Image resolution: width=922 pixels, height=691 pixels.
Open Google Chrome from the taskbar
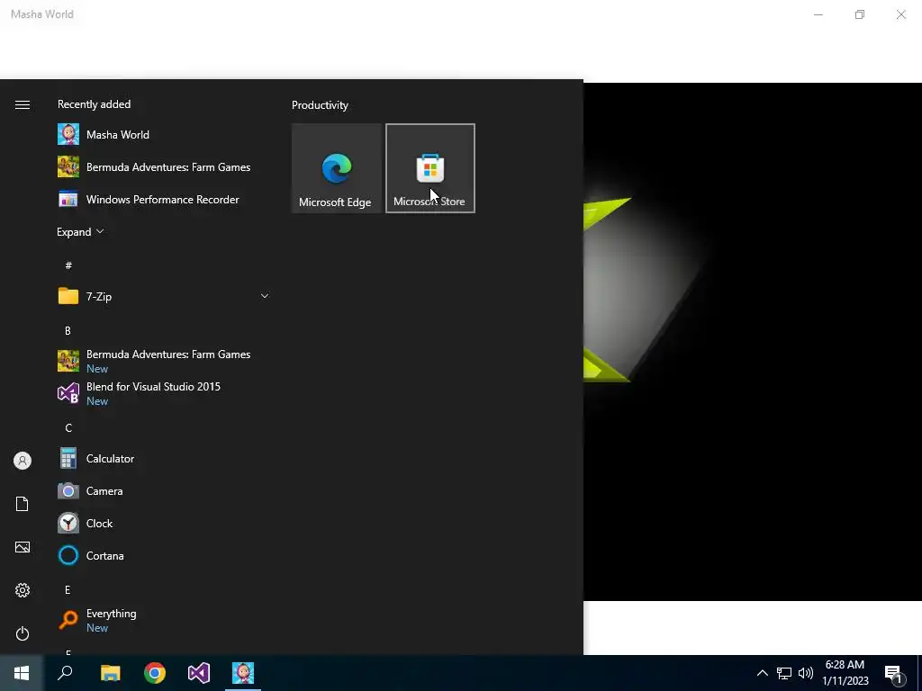(x=155, y=673)
